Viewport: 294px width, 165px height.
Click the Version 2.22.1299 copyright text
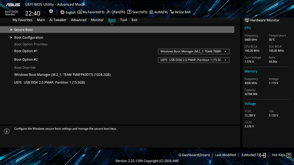click(x=147, y=161)
